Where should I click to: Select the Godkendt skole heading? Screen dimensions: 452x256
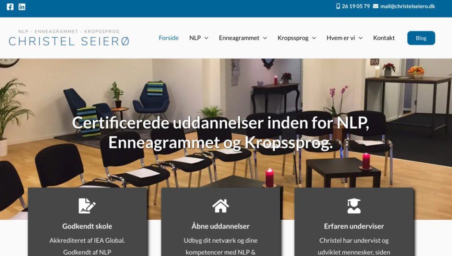87,226
